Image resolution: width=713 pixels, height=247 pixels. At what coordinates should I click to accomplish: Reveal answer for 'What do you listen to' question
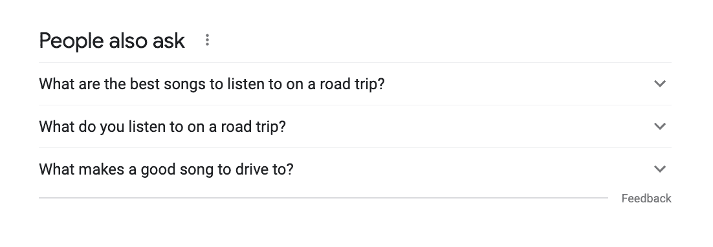pos(355,127)
